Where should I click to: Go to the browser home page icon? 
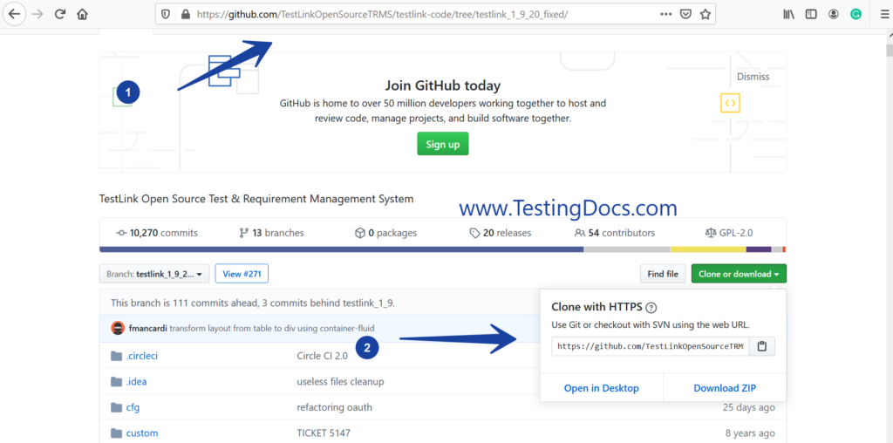pos(83,14)
